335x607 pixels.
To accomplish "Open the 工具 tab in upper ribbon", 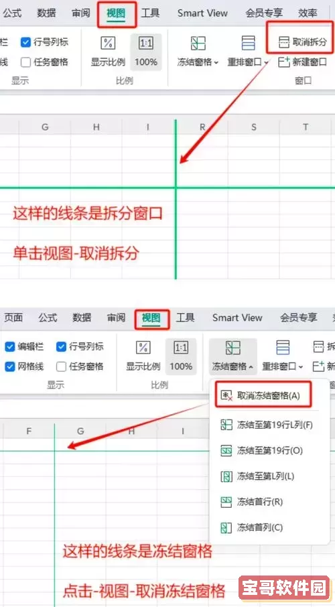I will coord(150,13).
